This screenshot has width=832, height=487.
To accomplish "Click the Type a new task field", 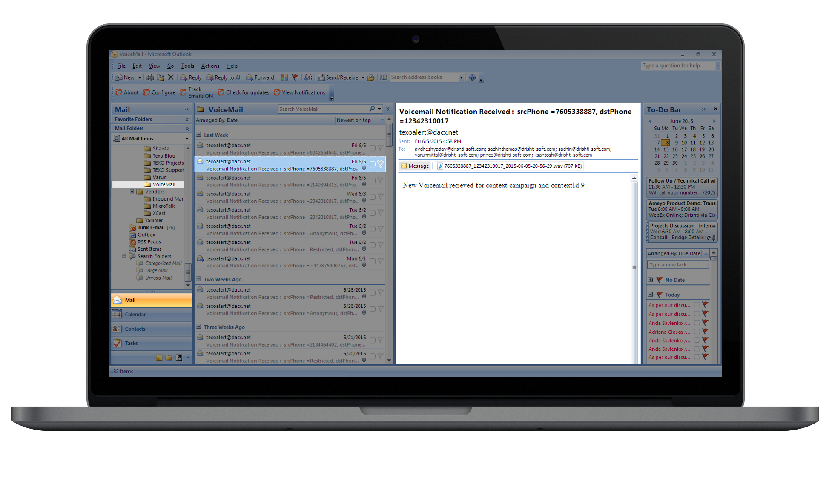I will coord(678,265).
